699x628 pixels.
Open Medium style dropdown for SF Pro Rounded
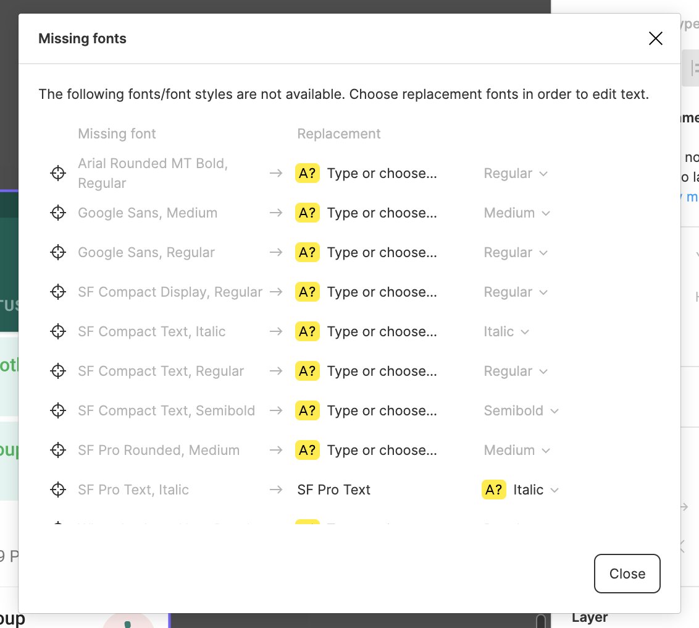tap(517, 450)
